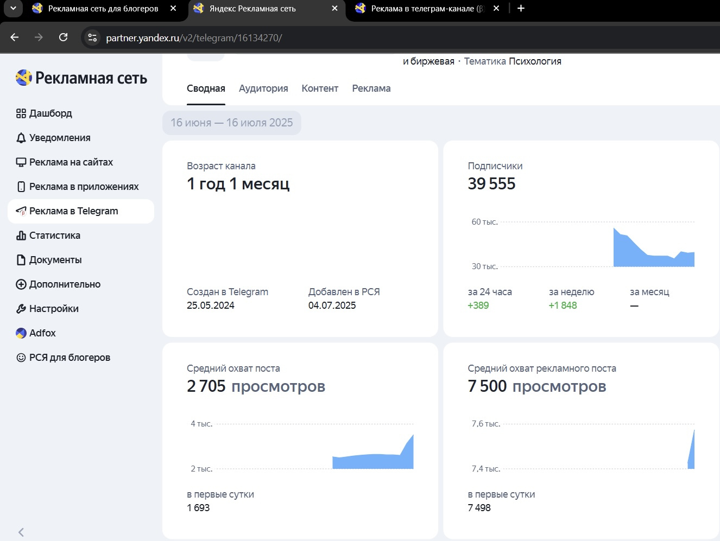Screen dimensions: 720x541
Task: Click the 39 555 subscribers value
Action: pos(491,184)
